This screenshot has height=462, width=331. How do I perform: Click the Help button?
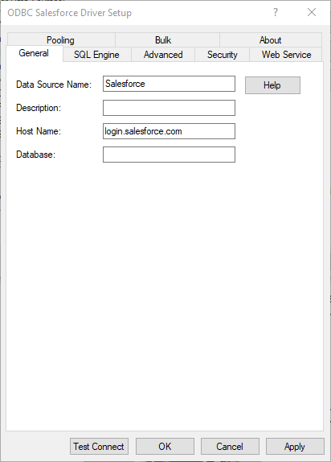[x=272, y=85]
